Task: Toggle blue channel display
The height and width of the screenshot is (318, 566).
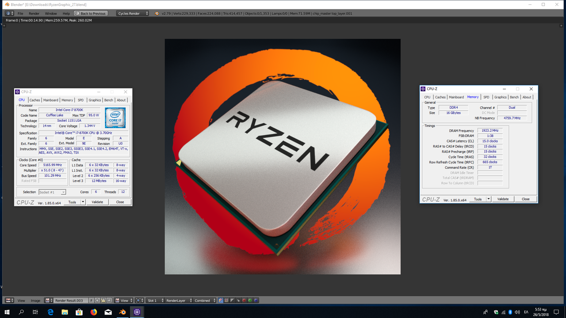Action: click(256, 300)
